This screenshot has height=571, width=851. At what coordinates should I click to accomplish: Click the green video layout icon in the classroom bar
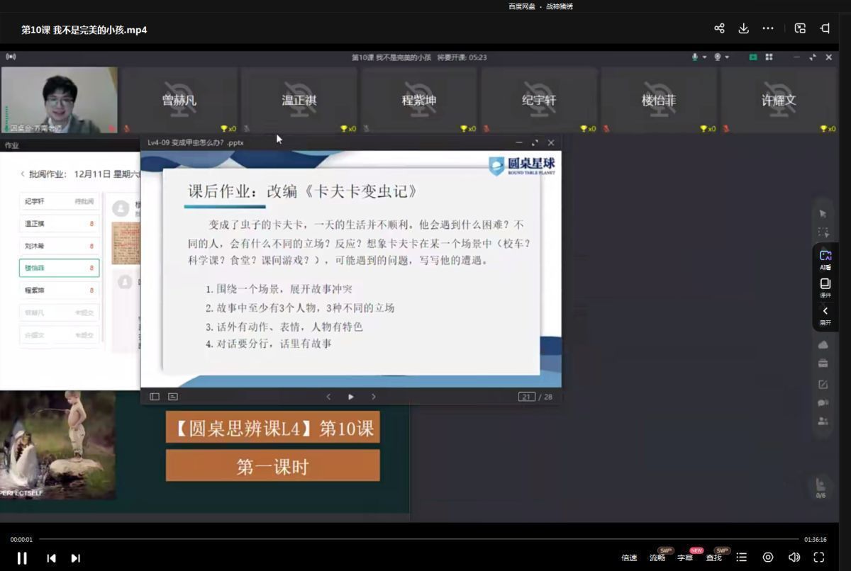(x=753, y=57)
